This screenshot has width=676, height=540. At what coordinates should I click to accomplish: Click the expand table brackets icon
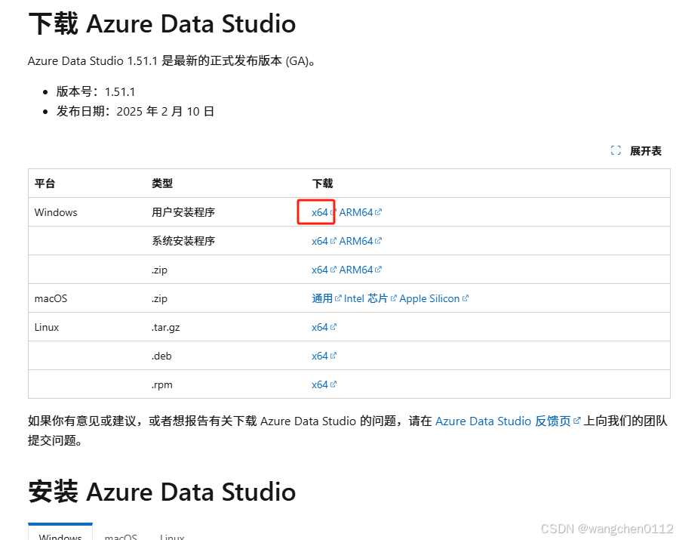coord(616,150)
